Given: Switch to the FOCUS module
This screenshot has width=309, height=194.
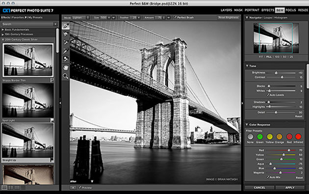Looking at the screenshot, I should click(x=291, y=10).
